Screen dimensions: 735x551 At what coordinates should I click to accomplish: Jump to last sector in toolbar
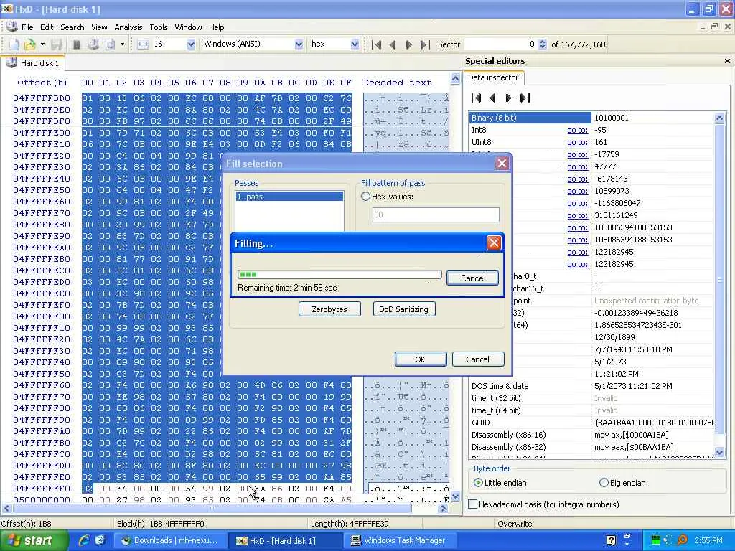point(425,44)
